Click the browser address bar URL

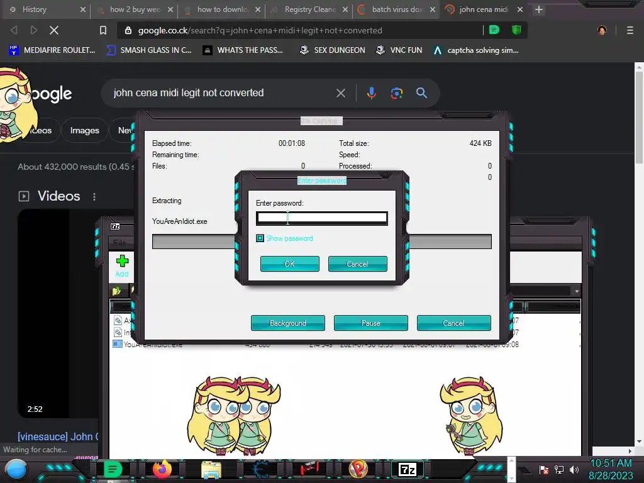click(260, 30)
